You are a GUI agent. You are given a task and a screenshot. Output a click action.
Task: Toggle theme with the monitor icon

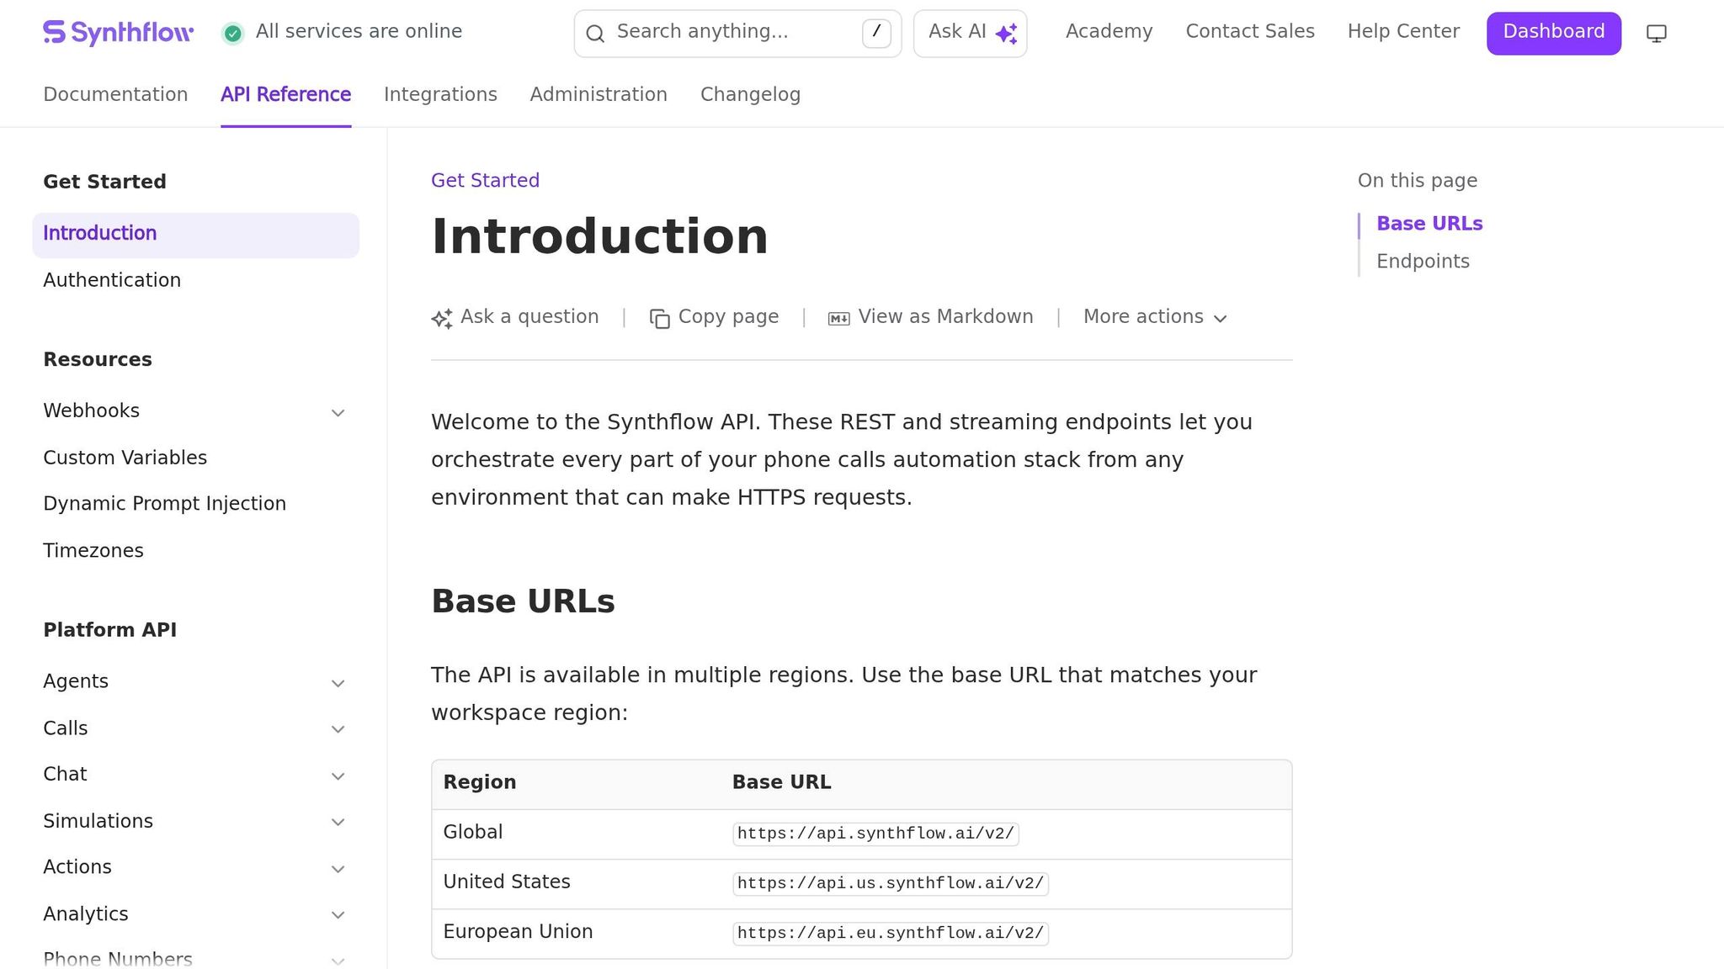coord(1656,34)
